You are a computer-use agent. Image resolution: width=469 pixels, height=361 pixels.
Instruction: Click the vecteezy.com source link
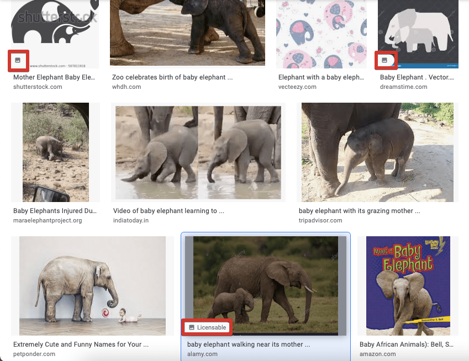tap(297, 87)
